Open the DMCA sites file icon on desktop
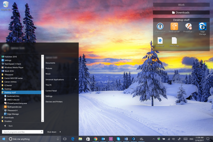213x142 pixels. (174, 41)
